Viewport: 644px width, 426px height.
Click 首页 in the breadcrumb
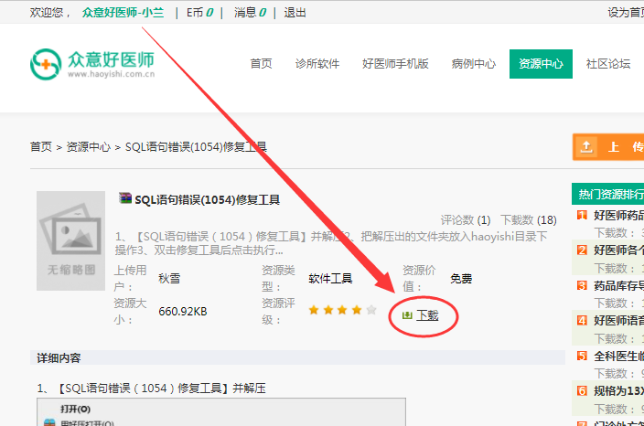[41, 146]
